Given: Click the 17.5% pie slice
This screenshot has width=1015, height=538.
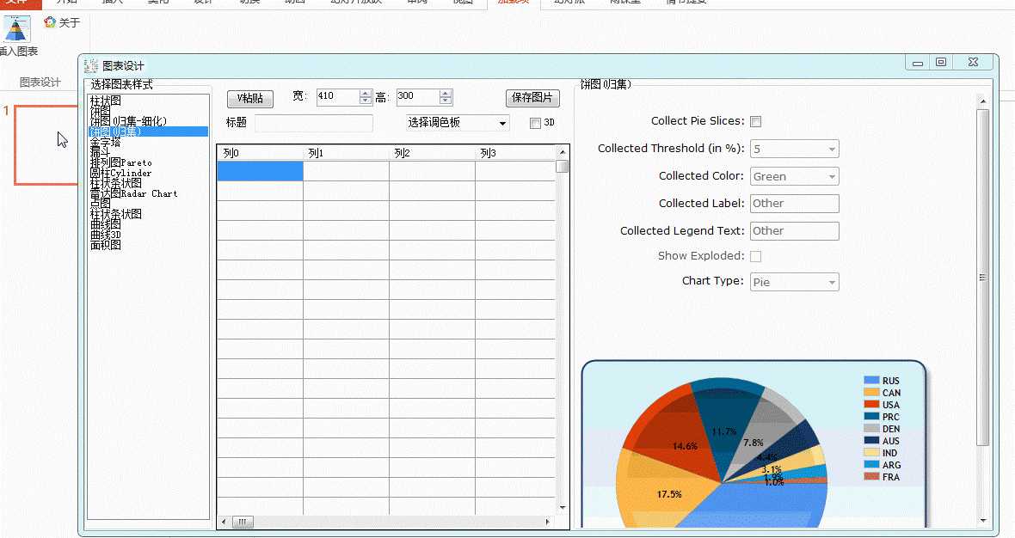Looking at the screenshot, I should (663, 488).
